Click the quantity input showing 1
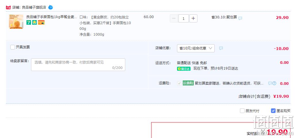The height and width of the screenshot is (138, 296). coord(183,18)
